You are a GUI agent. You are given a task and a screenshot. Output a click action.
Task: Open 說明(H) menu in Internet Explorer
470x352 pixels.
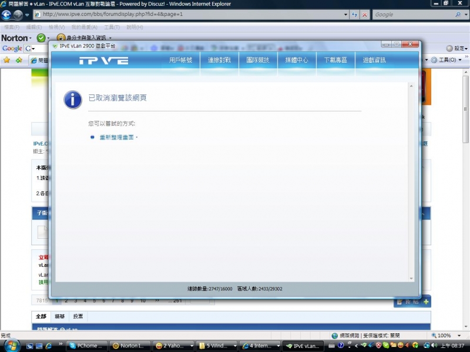tap(135, 27)
